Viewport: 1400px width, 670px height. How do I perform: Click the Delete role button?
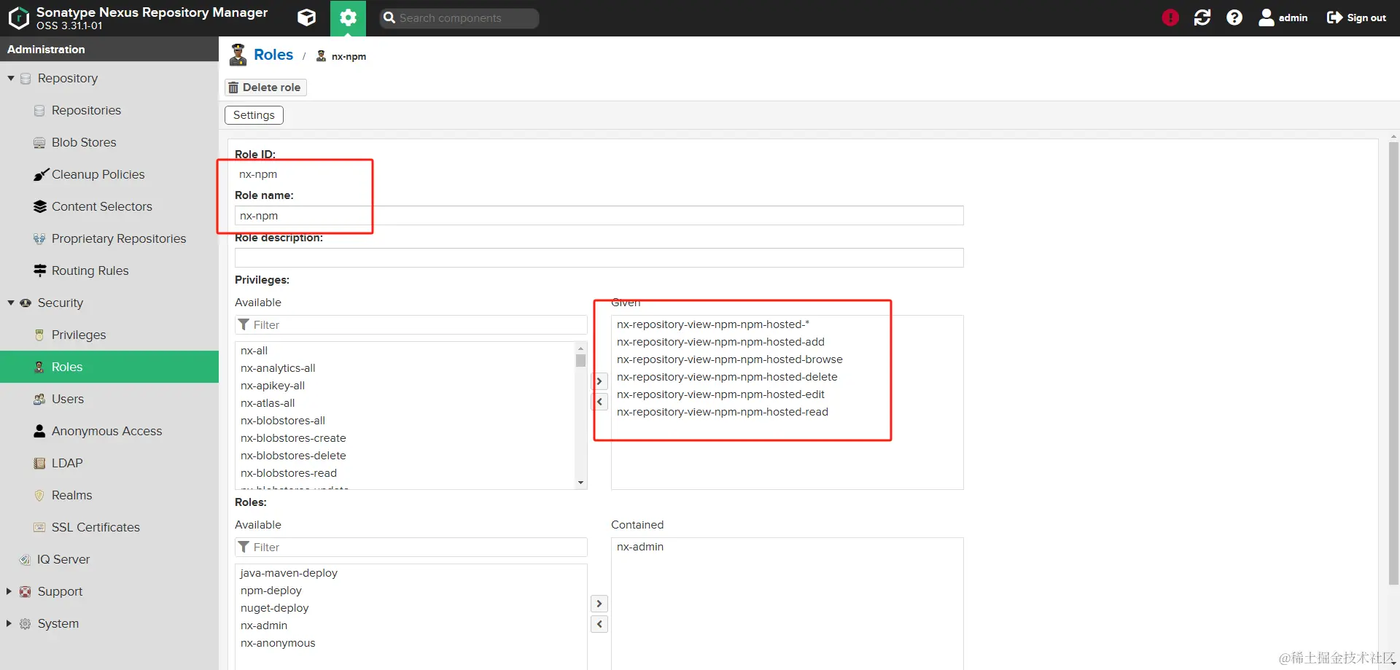click(x=265, y=87)
